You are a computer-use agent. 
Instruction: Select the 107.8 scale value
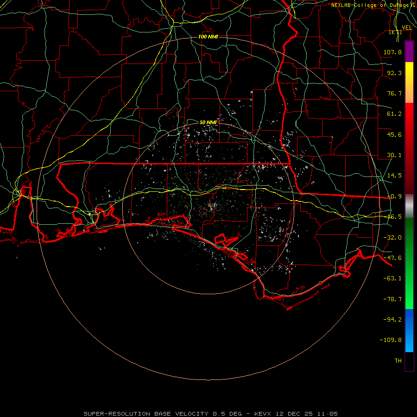point(392,52)
